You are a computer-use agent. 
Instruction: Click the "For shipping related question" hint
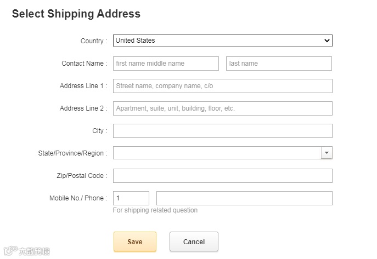(155, 210)
